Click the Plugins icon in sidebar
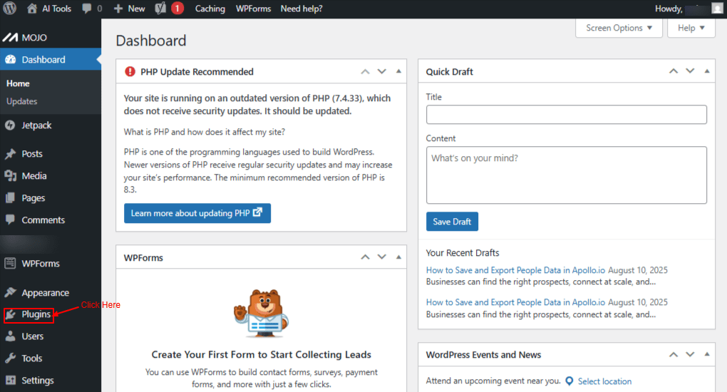 coord(11,314)
